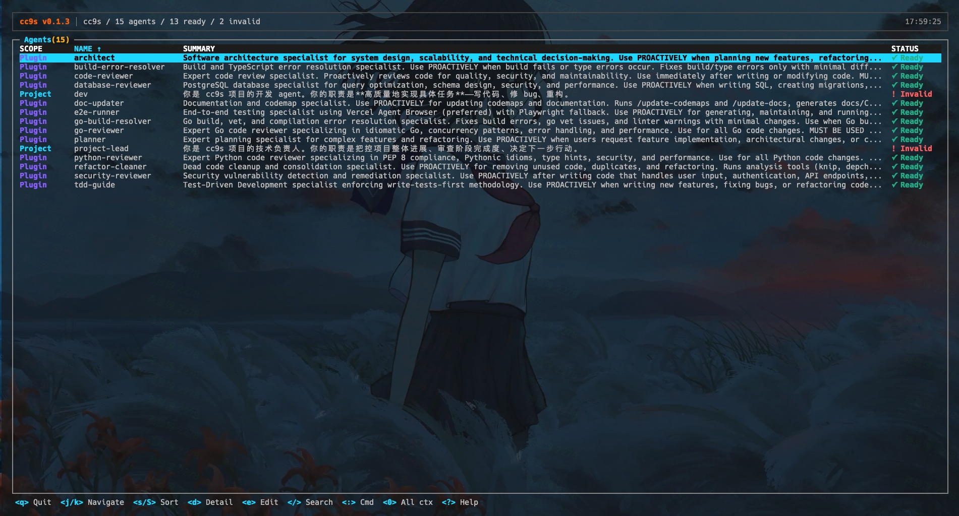This screenshot has width=959, height=516.
Task: Click the cc9s v0.1.3 title
Action: point(44,22)
